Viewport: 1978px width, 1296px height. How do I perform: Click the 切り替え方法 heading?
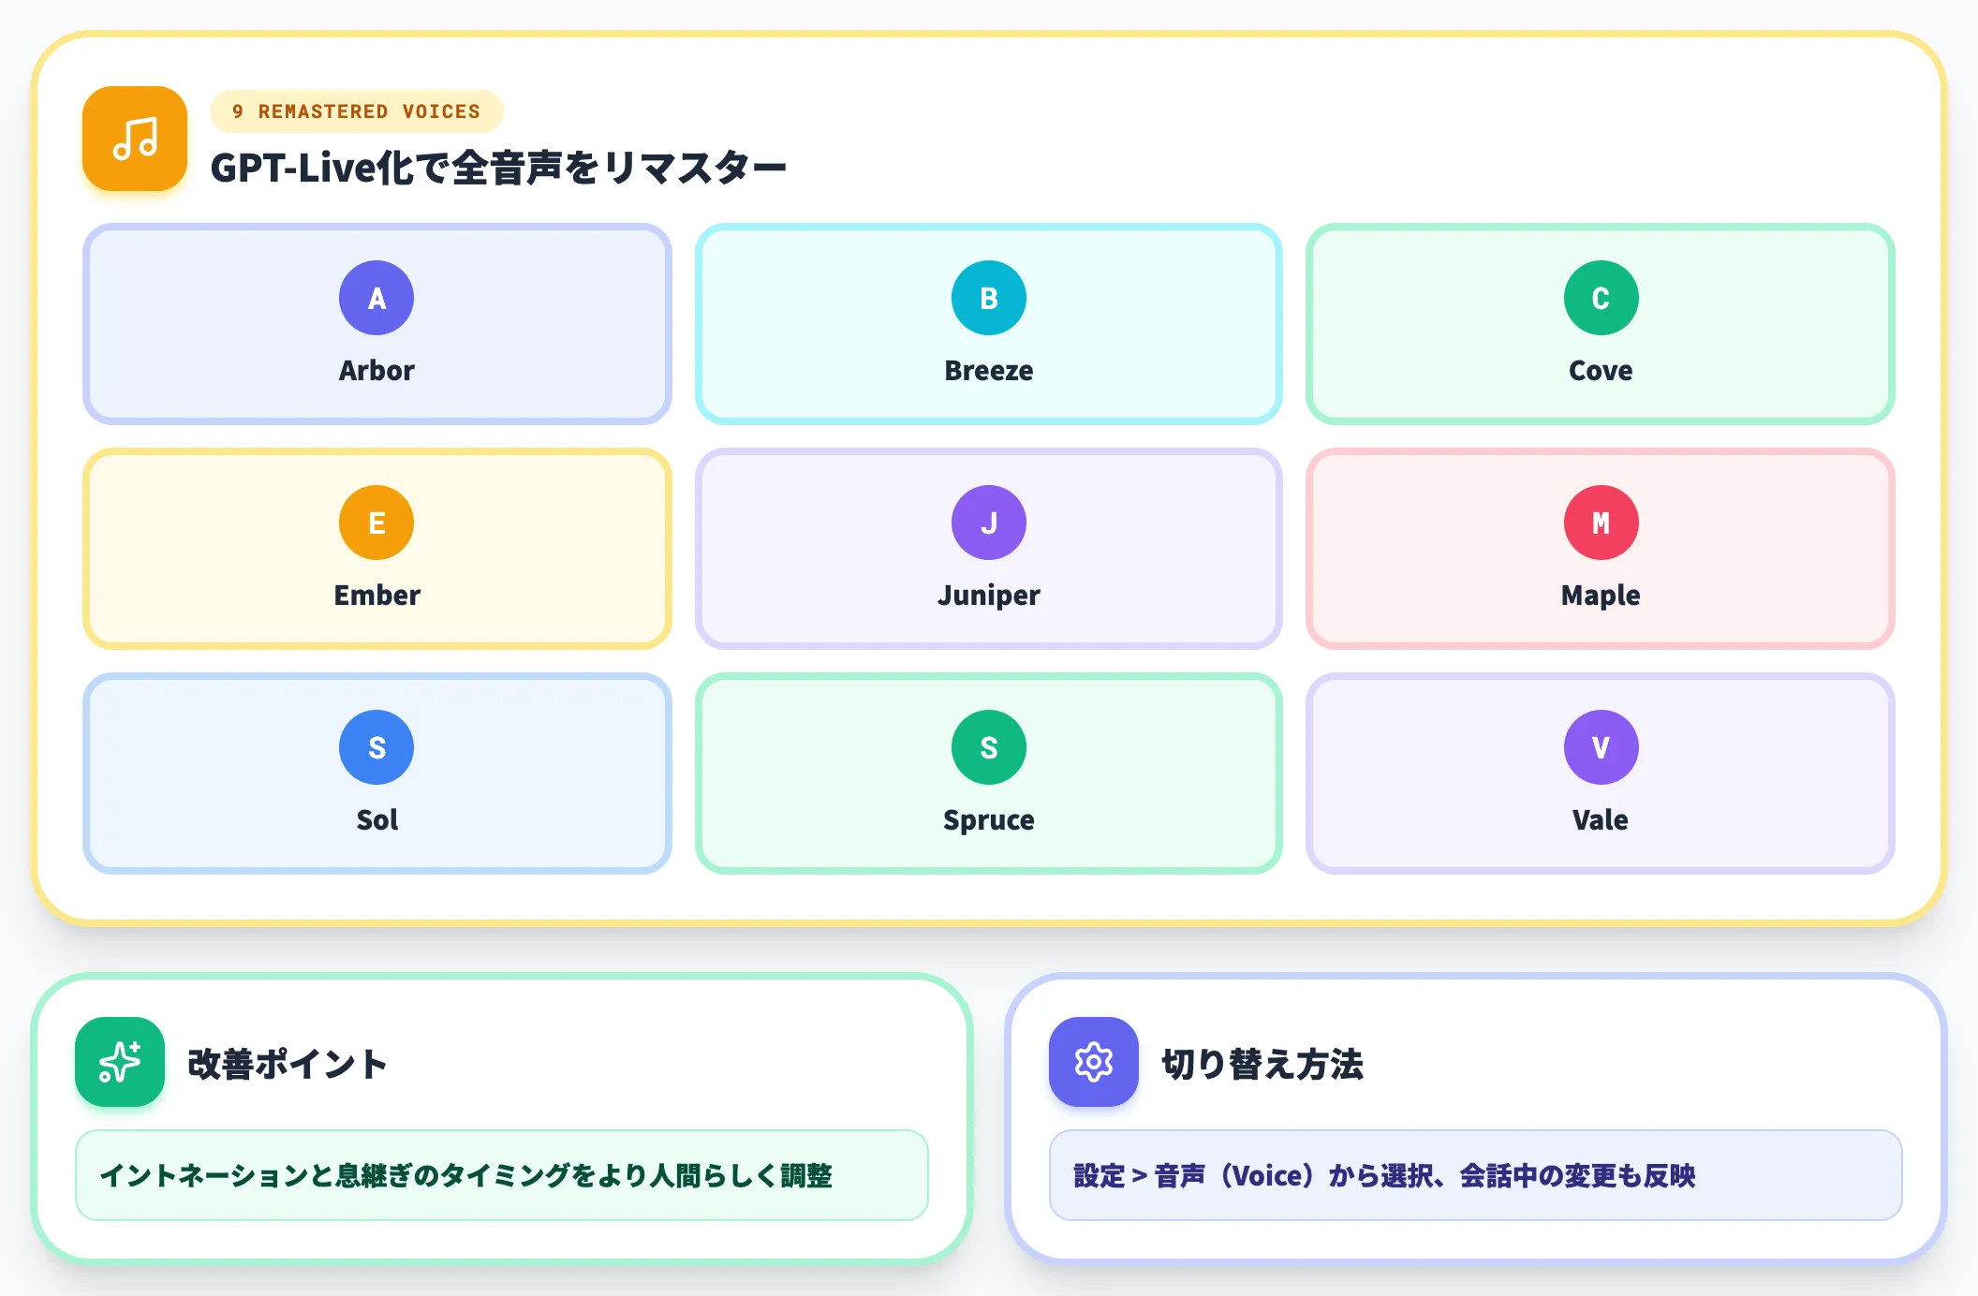(x=1262, y=1064)
